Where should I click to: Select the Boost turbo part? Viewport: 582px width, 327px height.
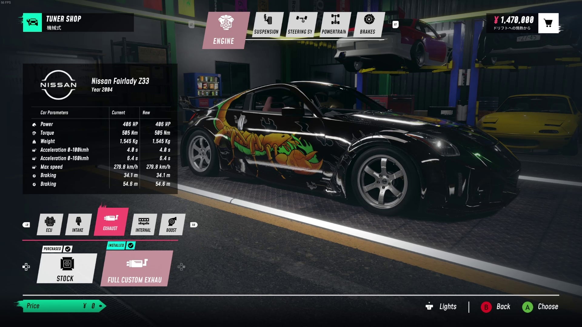(x=172, y=224)
